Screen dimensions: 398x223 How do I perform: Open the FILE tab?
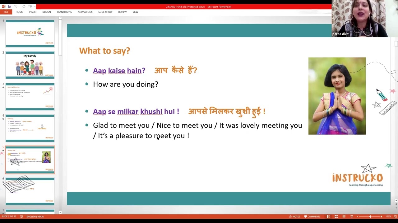tap(6, 12)
